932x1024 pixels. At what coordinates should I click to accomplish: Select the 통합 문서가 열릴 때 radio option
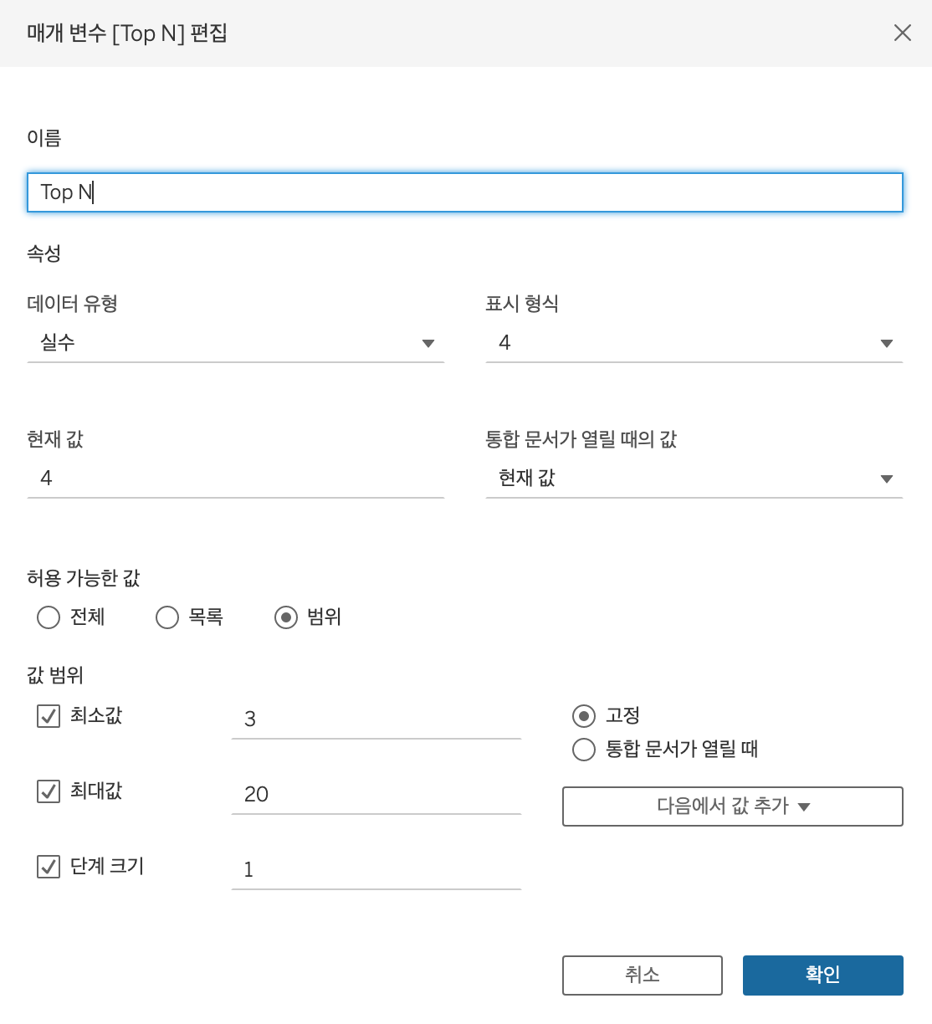pos(584,750)
